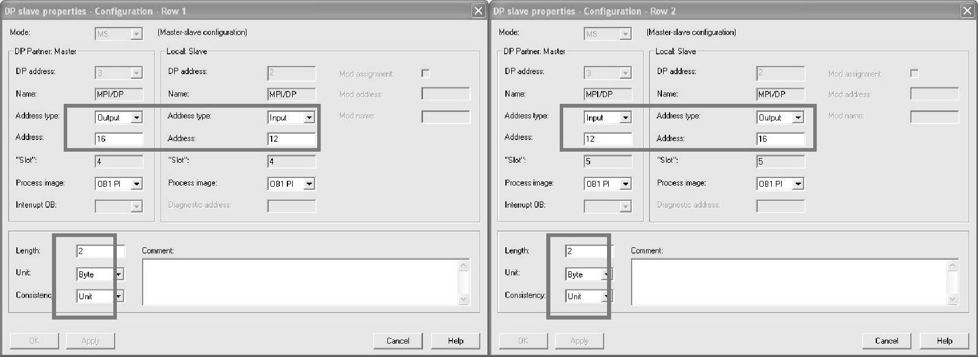Close the Row 2 configuration dialog
Viewport: 978px width, 357px height.
tap(967, 10)
